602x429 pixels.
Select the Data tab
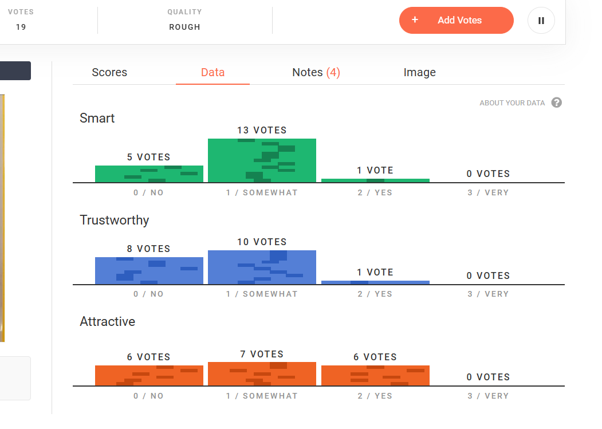tap(213, 72)
